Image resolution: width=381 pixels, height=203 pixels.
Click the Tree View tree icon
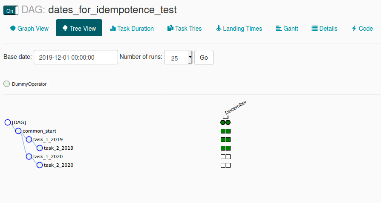(65, 28)
